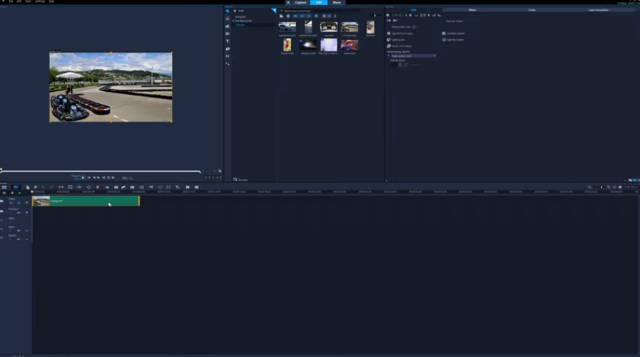The height and width of the screenshot is (357, 640).
Task: Toggle the repeat playback button
Action: (108, 177)
